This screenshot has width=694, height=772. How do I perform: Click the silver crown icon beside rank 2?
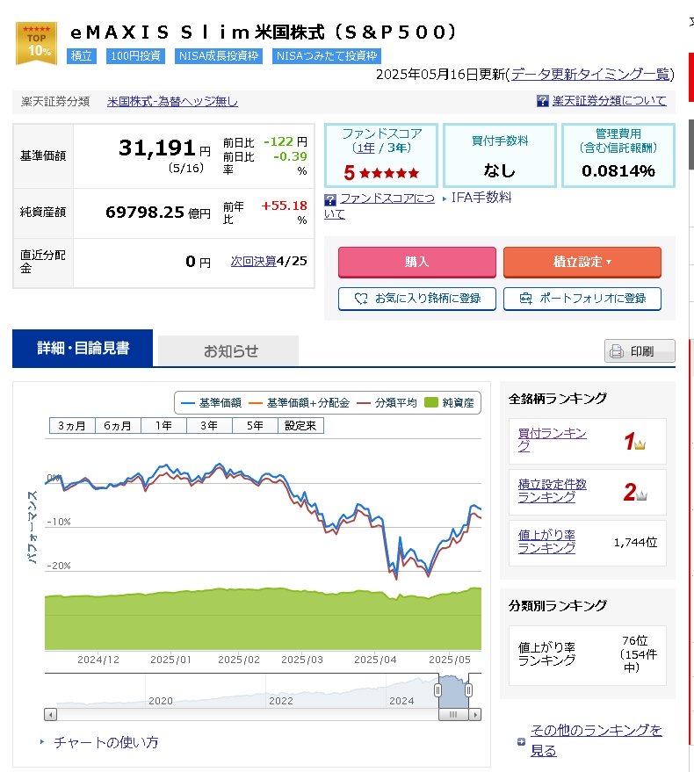tap(640, 496)
